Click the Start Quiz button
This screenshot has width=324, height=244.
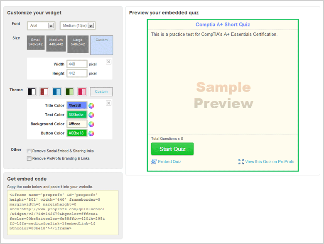click(x=172, y=149)
